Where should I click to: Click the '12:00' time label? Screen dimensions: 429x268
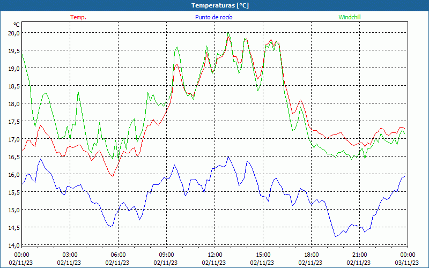[215, 255]
